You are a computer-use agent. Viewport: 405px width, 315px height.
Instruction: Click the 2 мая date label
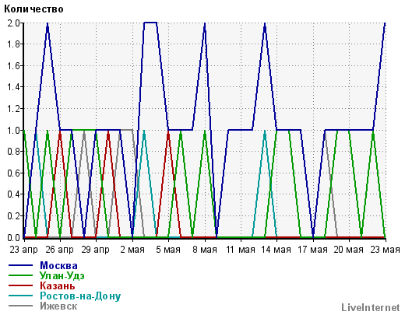pos(132,250)
